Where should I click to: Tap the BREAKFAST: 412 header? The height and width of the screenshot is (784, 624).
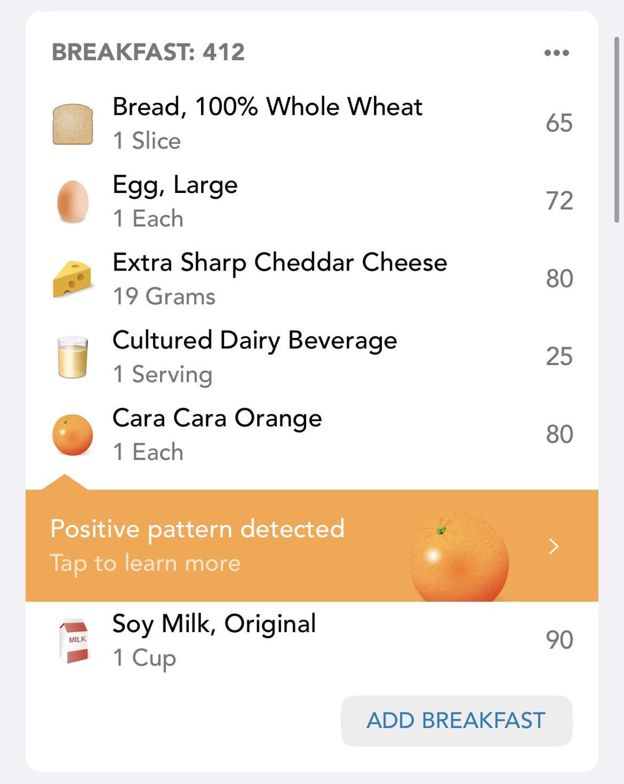coord(148,52)
